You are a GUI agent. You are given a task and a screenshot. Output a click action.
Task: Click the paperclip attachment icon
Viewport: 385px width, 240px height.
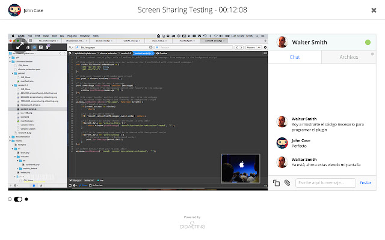tap(287, 182)
